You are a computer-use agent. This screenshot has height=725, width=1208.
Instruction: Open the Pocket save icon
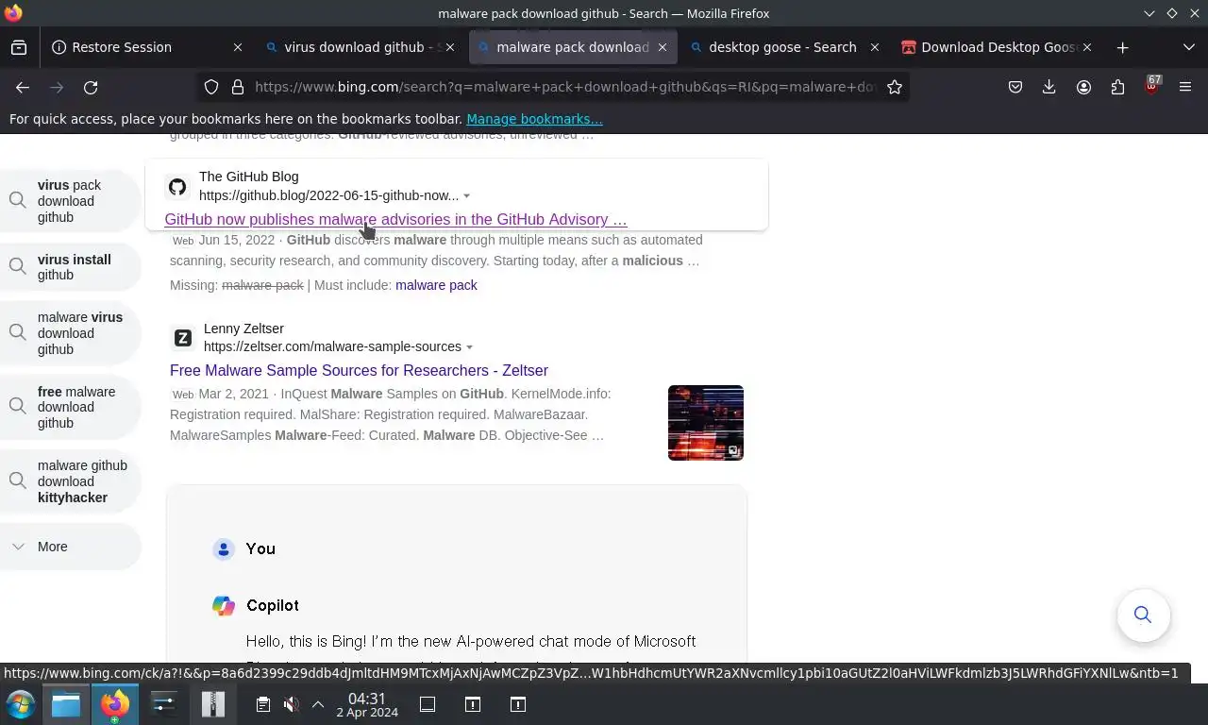pos(1015,87)
